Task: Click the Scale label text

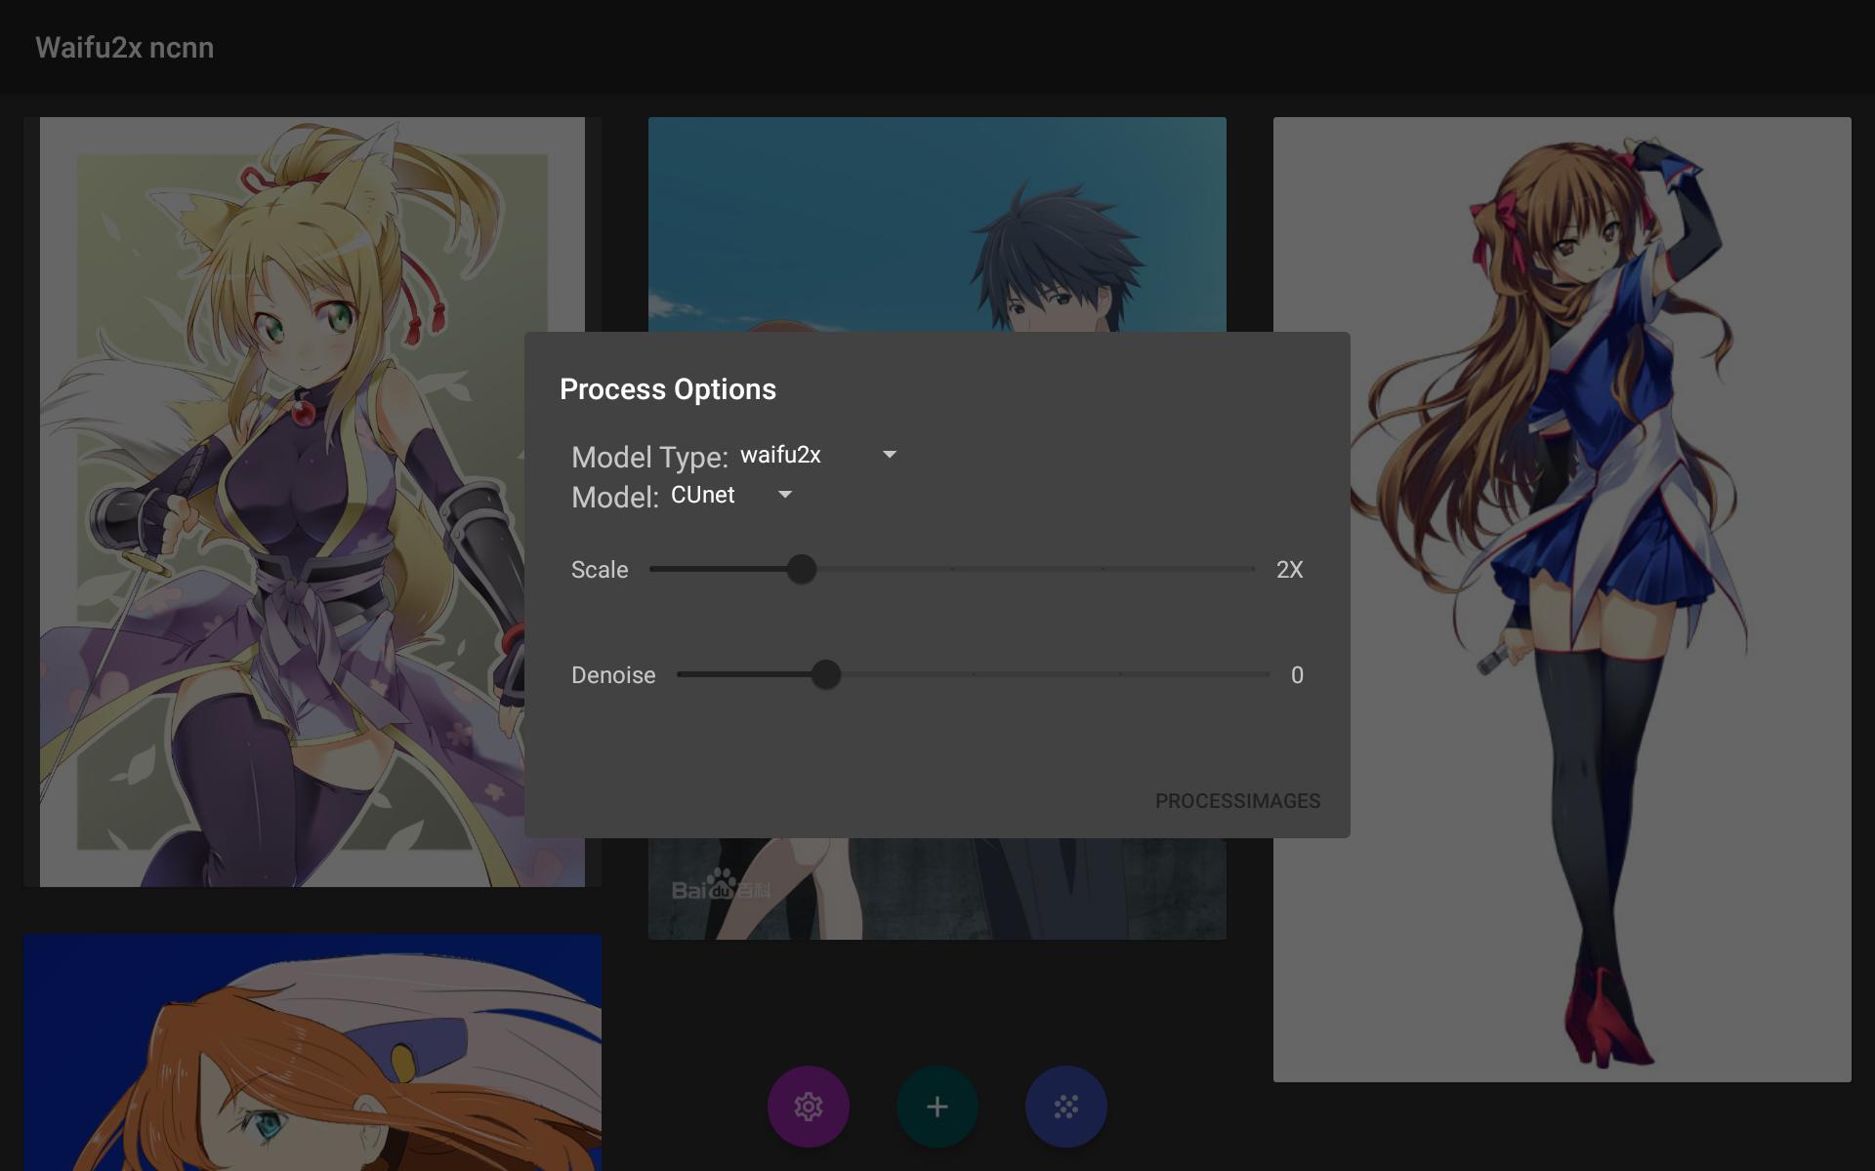Action: (x=599, y=570)
